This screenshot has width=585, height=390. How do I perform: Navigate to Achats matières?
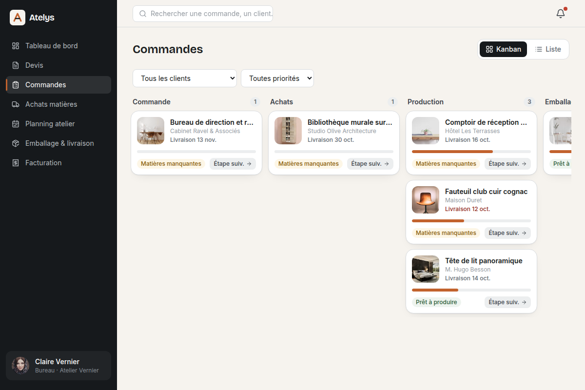pyautogui.click(x=58, y=104)
